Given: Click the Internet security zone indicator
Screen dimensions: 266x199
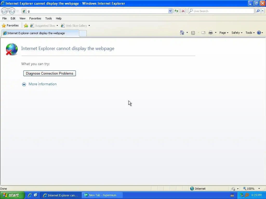Looking at the screenshot, I should click(x=198, y=189).
